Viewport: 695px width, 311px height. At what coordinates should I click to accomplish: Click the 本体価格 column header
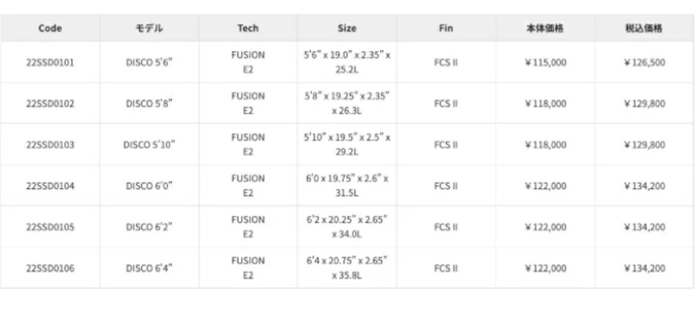pos(545,28)
